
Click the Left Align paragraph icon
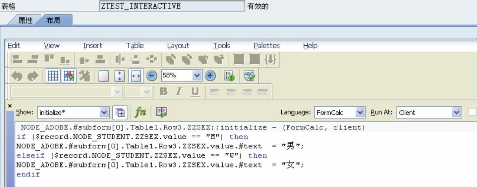(215, 92)
